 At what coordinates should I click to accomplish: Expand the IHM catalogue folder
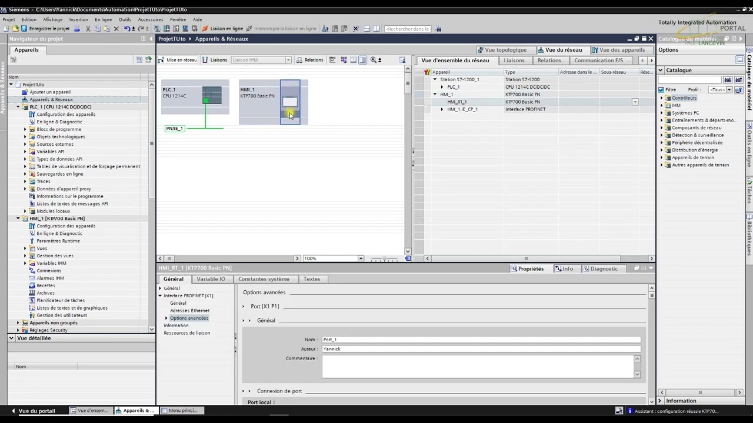tap(661, 106)
